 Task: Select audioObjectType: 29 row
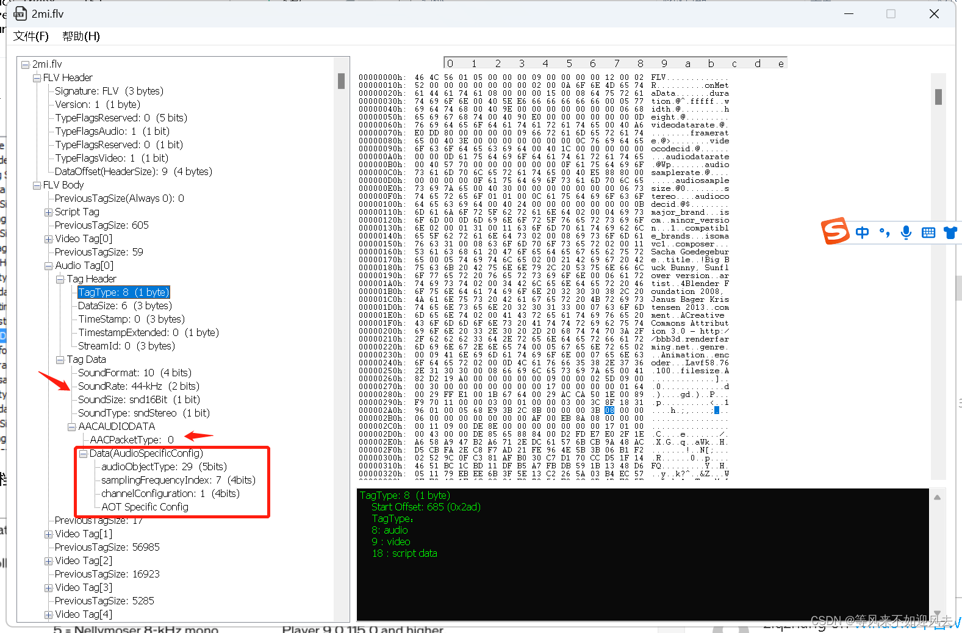(164, 467)
